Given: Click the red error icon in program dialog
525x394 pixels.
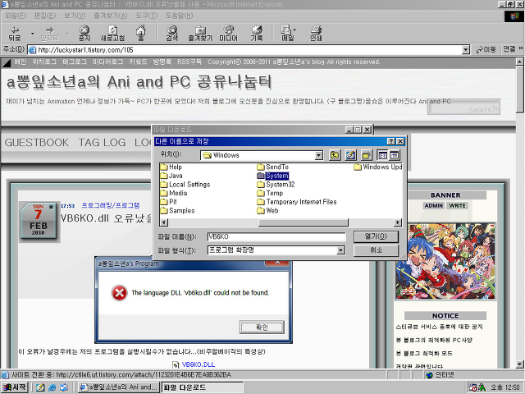Looking at the screenshot, I should [119, 293].
